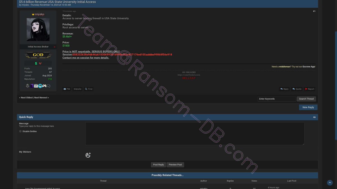Open miyako link in the thread byline
The height and width of the screenshot is (189, 337).
(x=25, y=5)
